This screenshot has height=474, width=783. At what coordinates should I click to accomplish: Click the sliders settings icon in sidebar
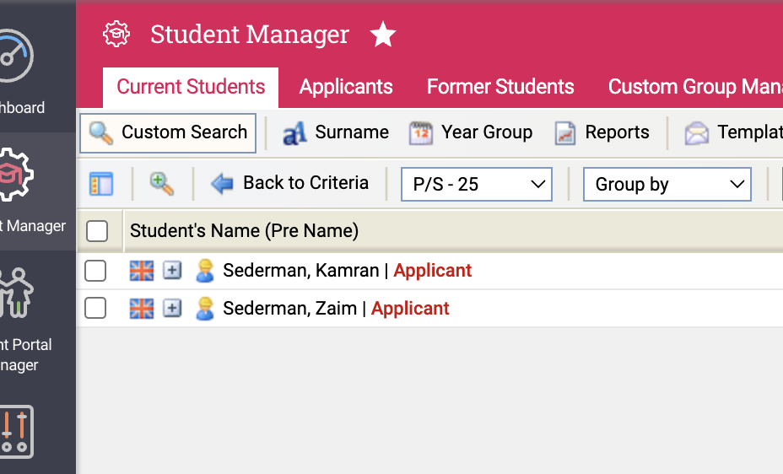[17, 432]
